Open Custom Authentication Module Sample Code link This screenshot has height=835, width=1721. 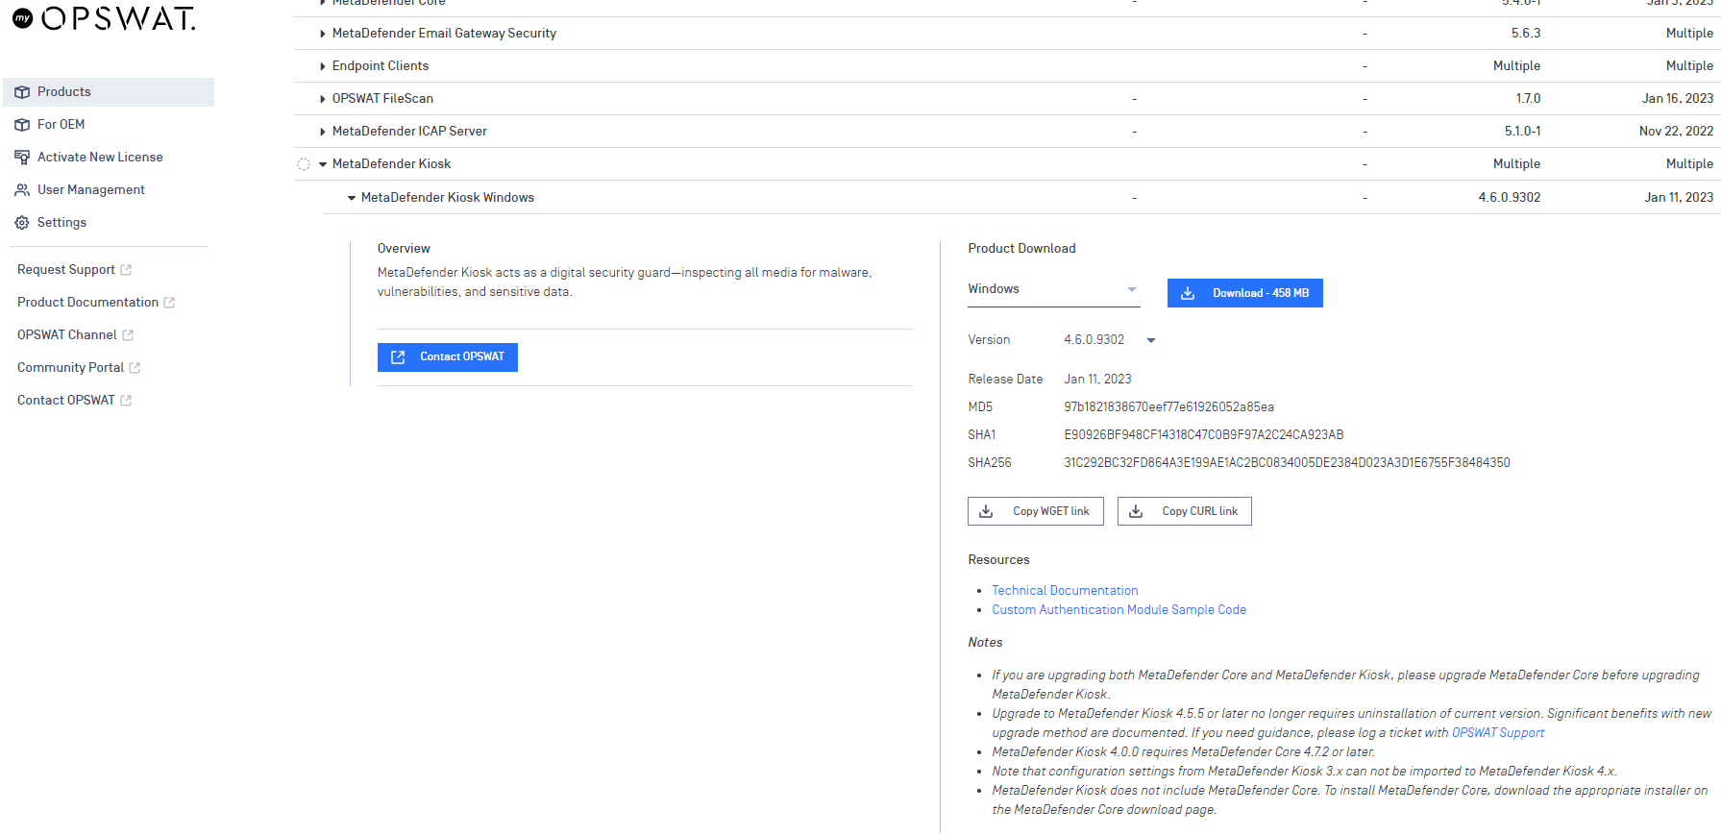[x=1119, y=610]
